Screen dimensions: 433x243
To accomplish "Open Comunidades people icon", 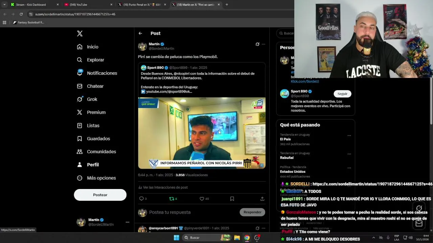I will 79,152.
